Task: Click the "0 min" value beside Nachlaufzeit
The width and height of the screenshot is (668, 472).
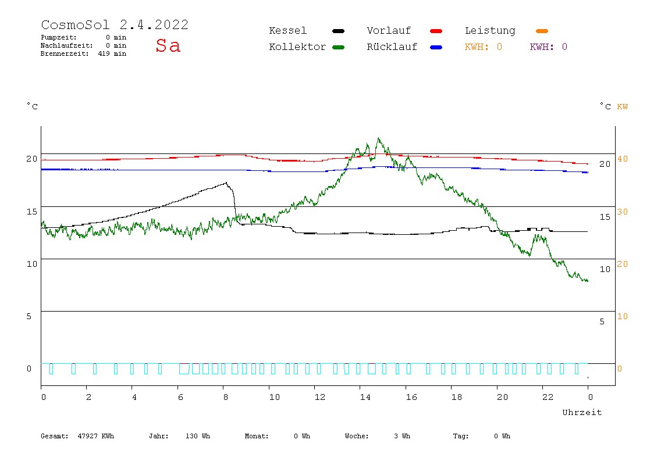Action: tap(116, 45)
